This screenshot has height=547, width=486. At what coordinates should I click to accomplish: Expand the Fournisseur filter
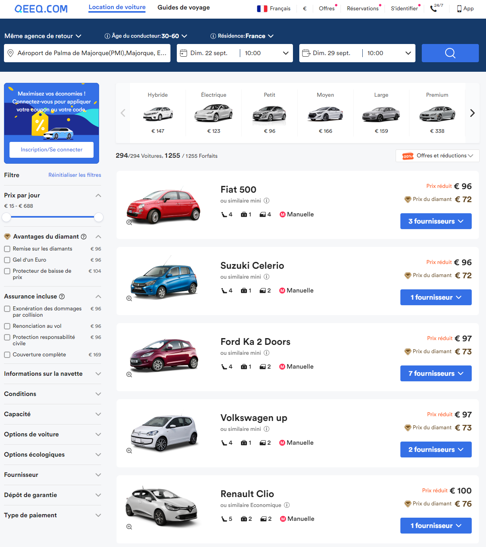[52, 475]
